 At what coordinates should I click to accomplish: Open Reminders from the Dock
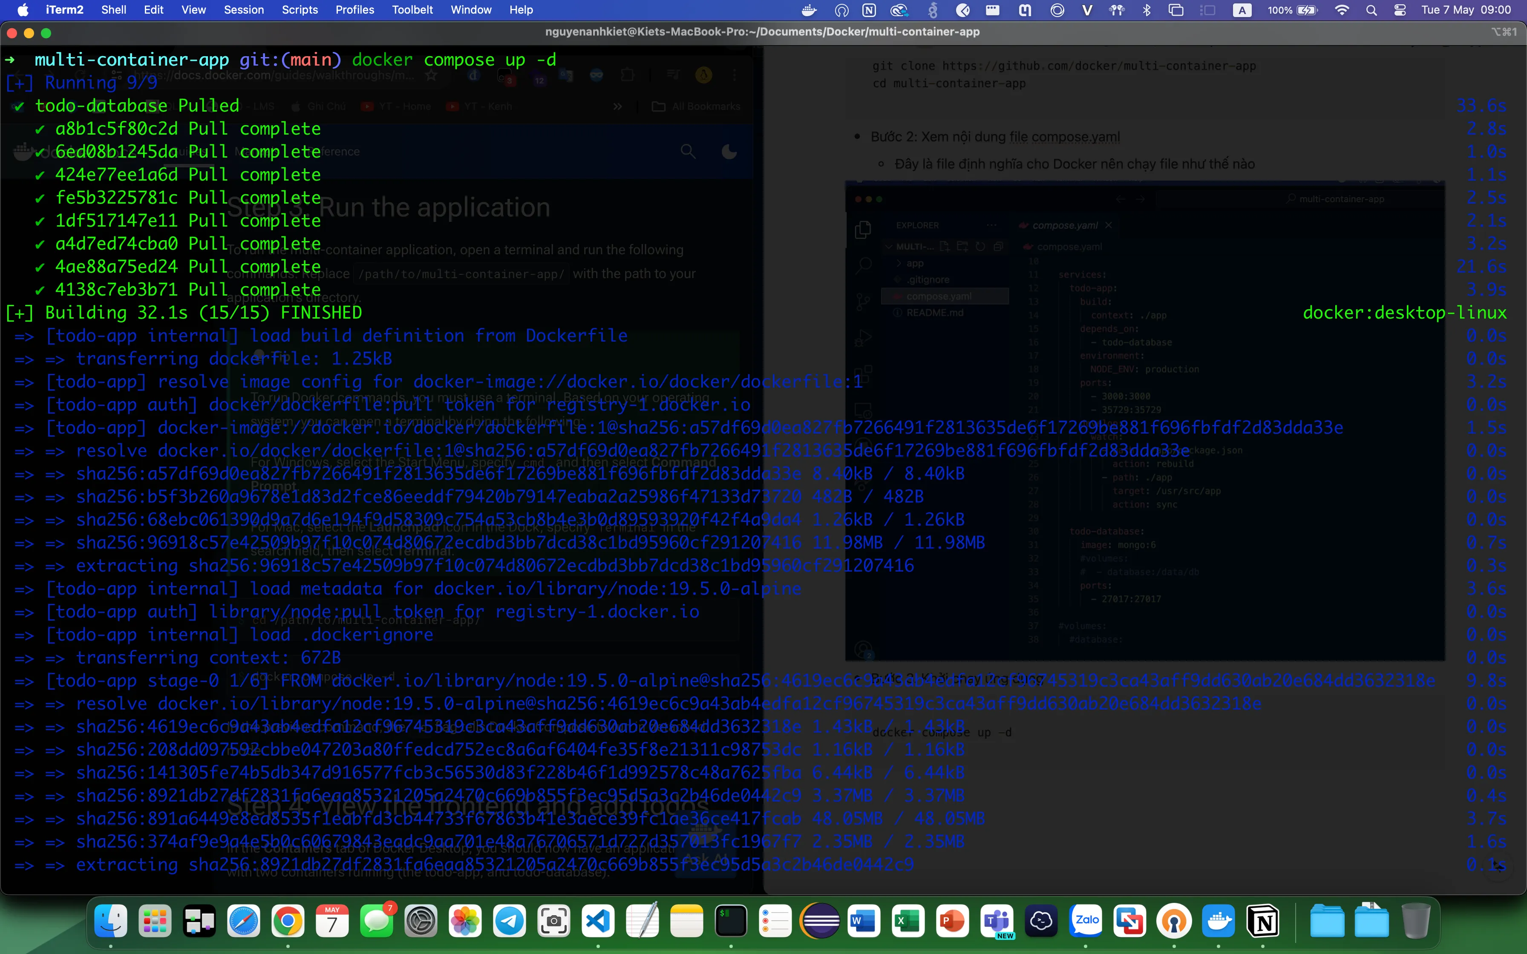click(775, 922)
